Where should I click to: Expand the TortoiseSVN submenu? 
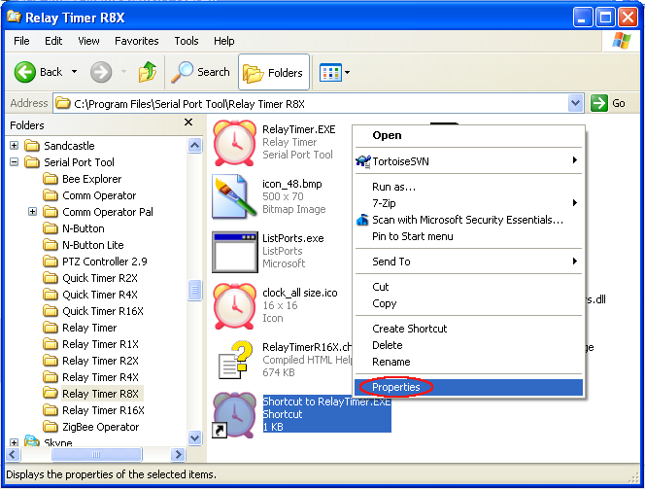click(468, 161)
